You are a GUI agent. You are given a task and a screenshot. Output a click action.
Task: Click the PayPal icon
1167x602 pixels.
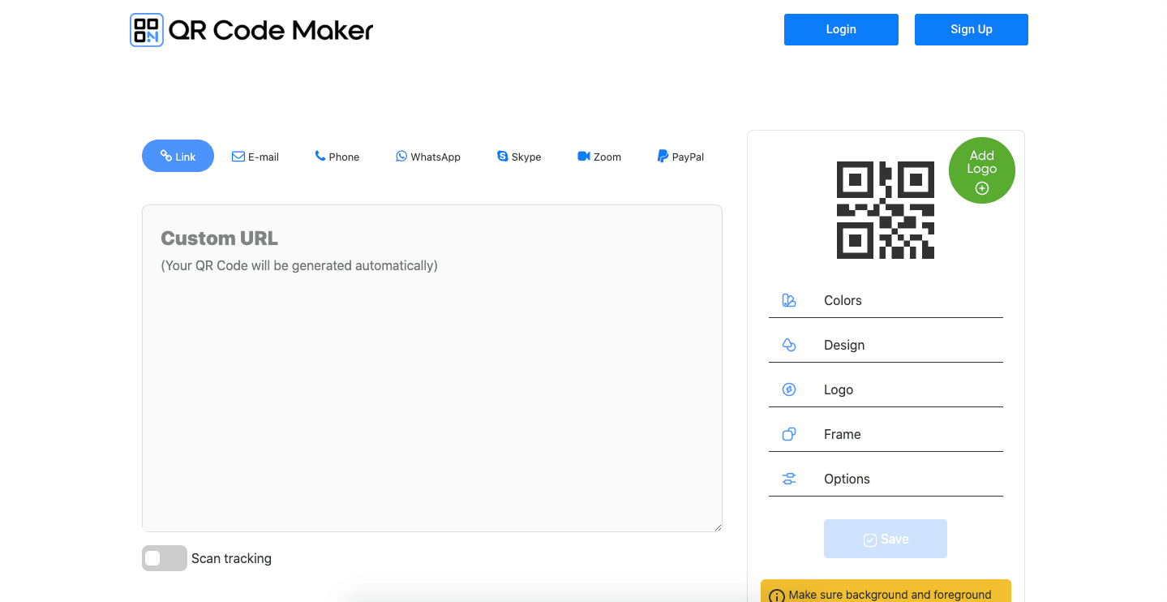[662, 156]
